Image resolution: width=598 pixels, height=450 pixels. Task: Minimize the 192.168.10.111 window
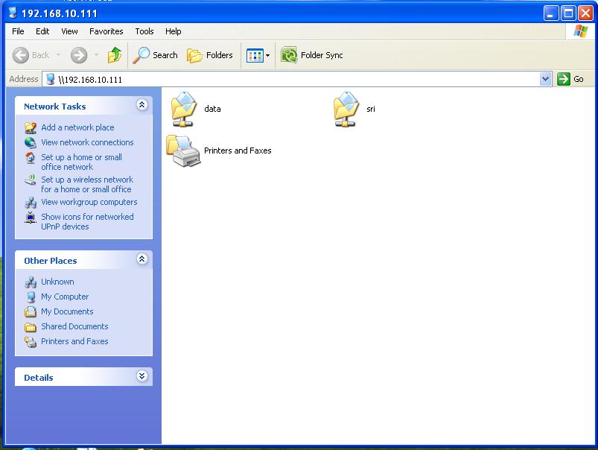coord(550,13)
